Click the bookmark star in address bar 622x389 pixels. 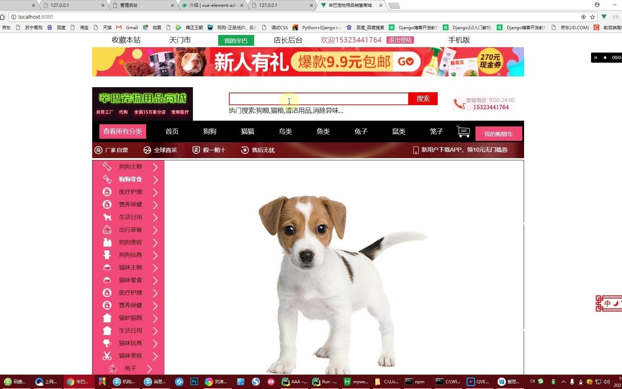[592, 17]
